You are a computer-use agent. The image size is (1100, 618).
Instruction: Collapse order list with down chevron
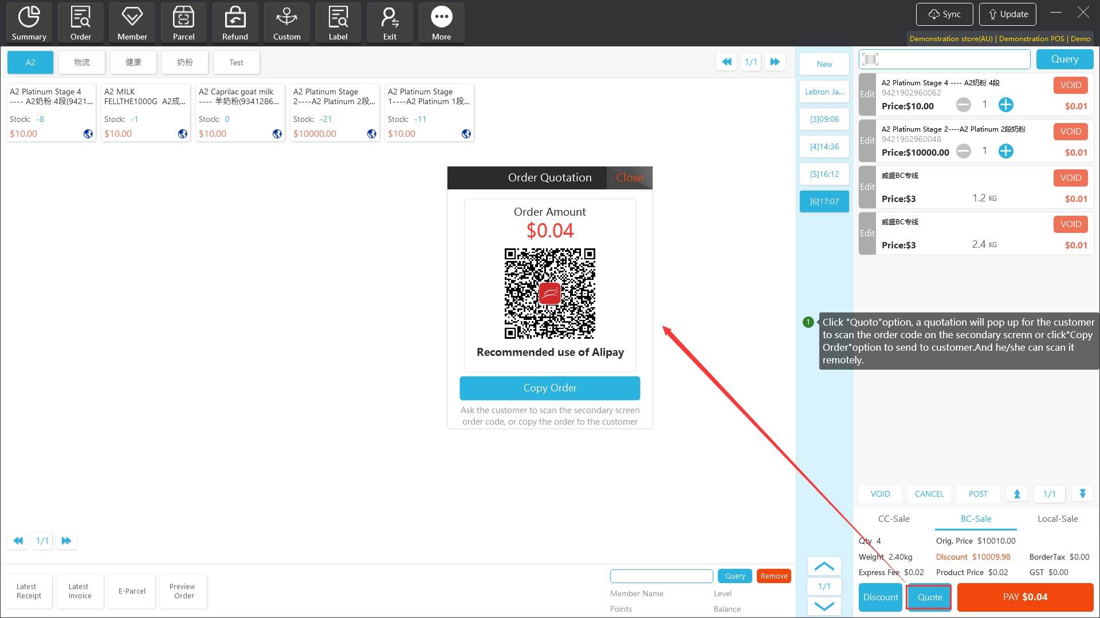tap(824, 606)
